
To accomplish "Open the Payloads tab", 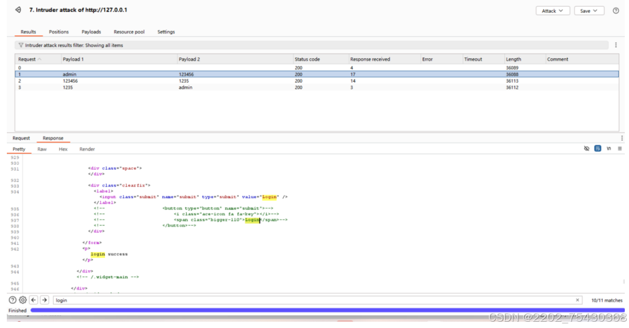I will (91, 32).
